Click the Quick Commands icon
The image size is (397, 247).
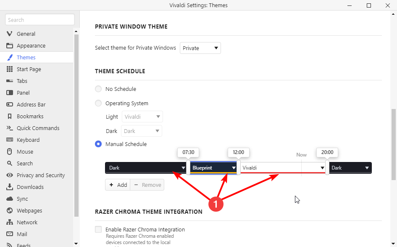click(x=10, y=128)
